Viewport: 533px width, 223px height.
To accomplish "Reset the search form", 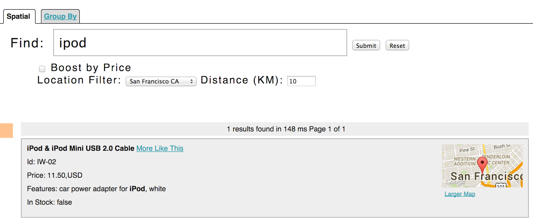I will [x=397, y=45].
